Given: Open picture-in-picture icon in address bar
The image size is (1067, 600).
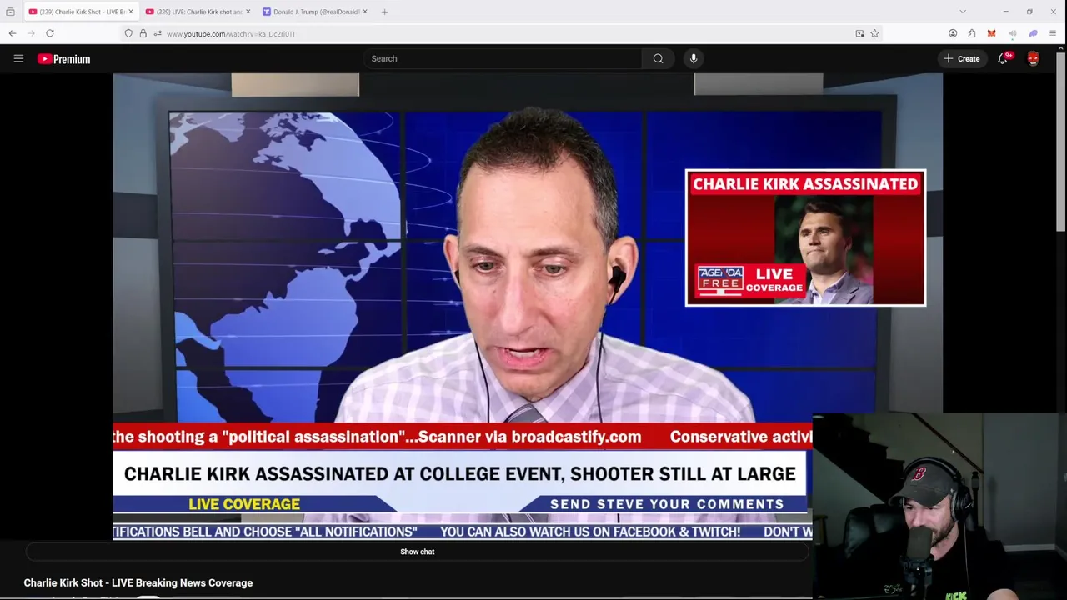Looking at the screenshot, I should tap(859, 33).
